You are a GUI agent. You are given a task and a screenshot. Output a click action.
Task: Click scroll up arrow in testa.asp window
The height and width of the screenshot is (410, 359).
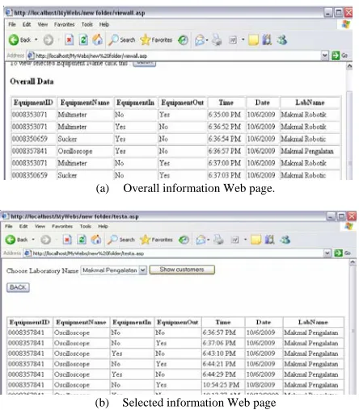tap(353, 262)
